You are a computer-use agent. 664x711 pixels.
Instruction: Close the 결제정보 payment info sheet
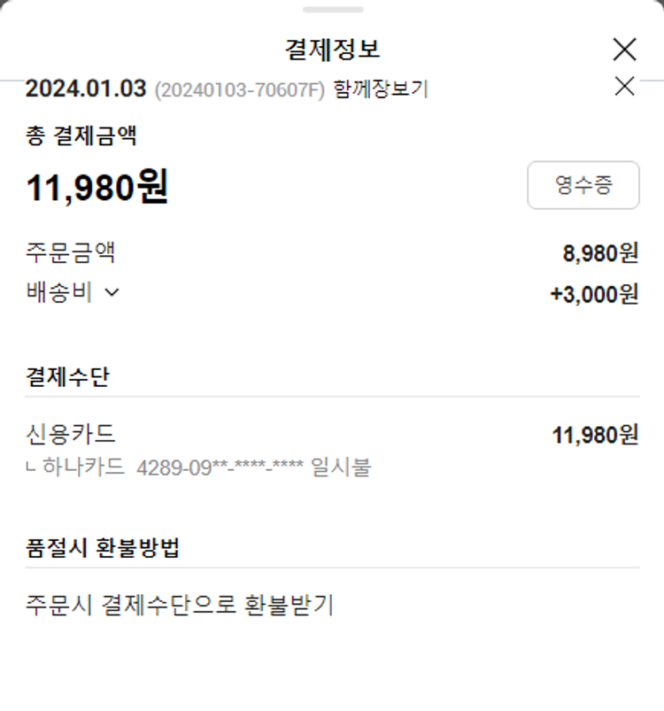(x=624, y=50)
